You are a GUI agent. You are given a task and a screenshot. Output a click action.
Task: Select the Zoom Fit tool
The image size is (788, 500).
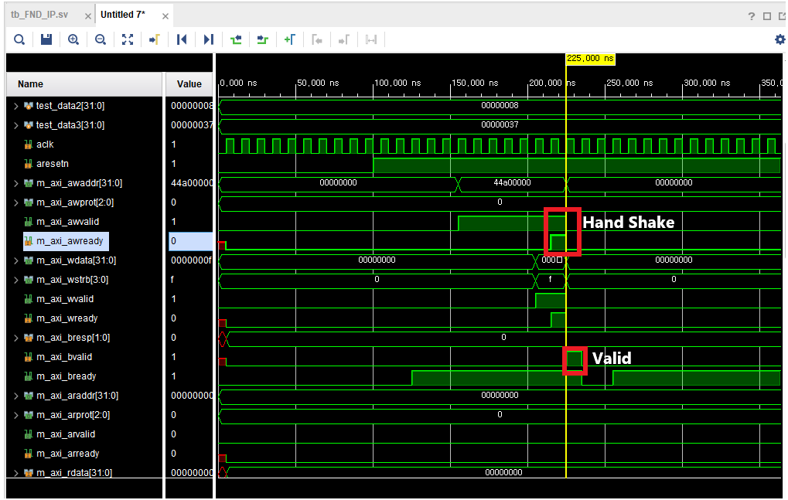click(128, 39)
